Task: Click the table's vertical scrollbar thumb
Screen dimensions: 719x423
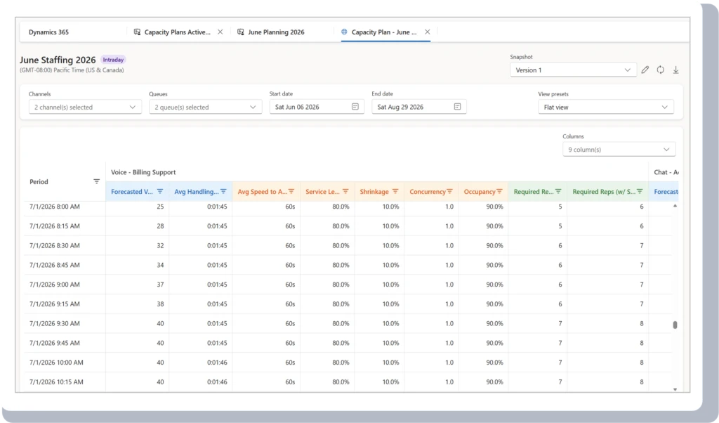Action: pyautogui.click(x=675, y=325)
